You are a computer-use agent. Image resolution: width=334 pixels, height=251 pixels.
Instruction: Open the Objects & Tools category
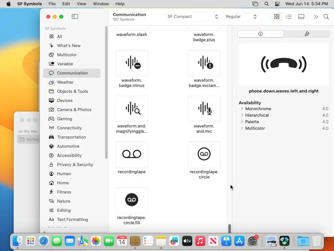point(72,92)
